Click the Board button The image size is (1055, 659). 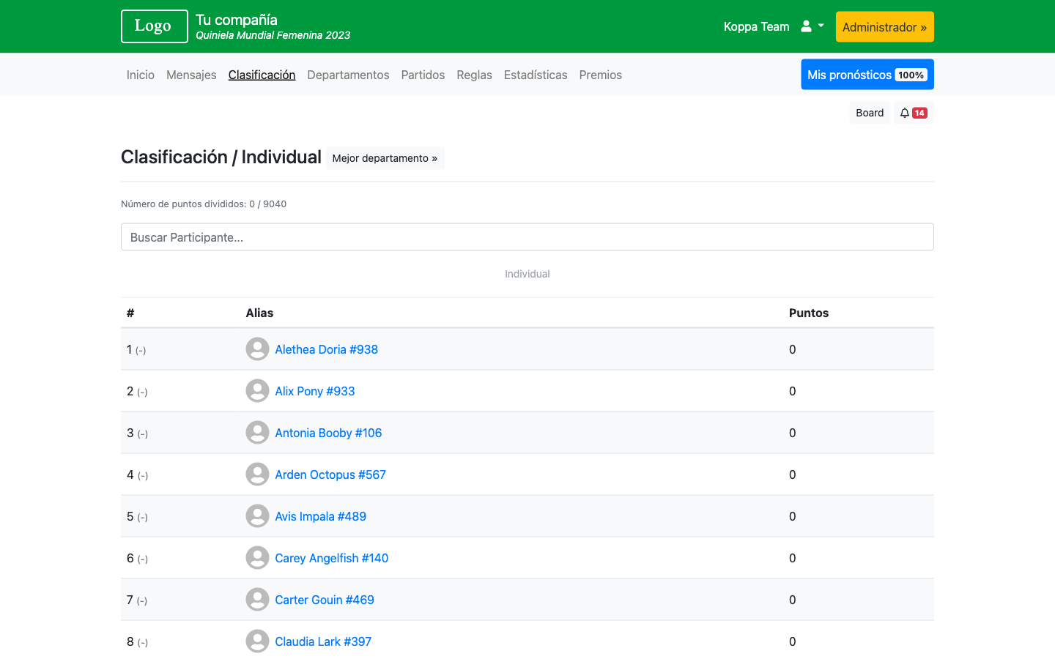pos(870,113)
